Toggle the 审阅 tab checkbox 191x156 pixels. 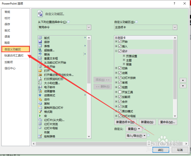click(120, 82)
